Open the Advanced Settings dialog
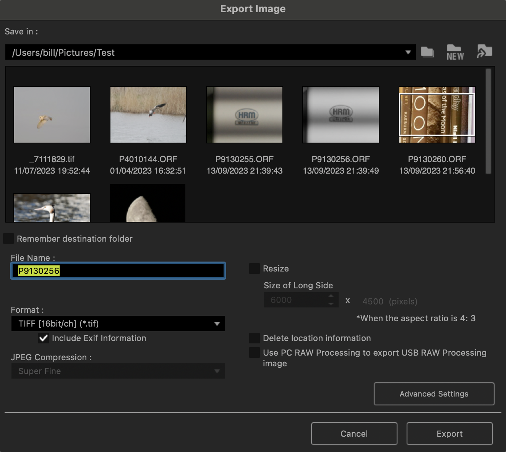The image size is (506, 452). [434, 394]
